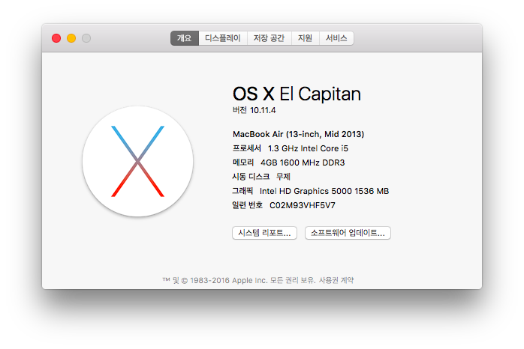Go to the 지원 tab
Screen dimensions: 524x349
306,38
